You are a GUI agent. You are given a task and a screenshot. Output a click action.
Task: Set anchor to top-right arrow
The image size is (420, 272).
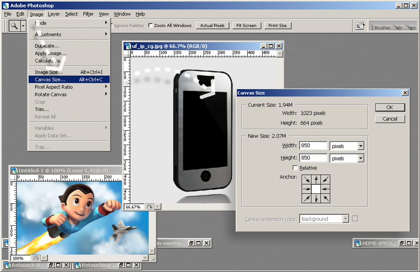point(326,179)
